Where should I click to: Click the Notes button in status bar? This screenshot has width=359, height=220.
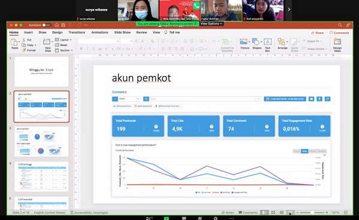tap(228, 212)
